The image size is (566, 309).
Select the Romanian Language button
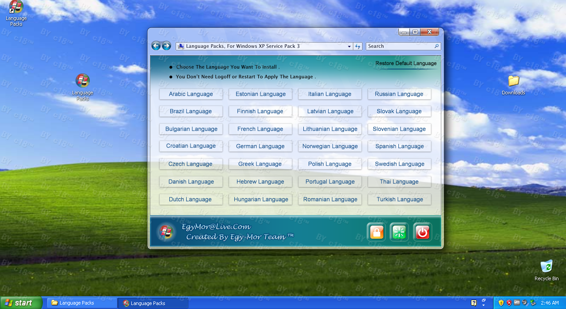click(x=330, y=199)
